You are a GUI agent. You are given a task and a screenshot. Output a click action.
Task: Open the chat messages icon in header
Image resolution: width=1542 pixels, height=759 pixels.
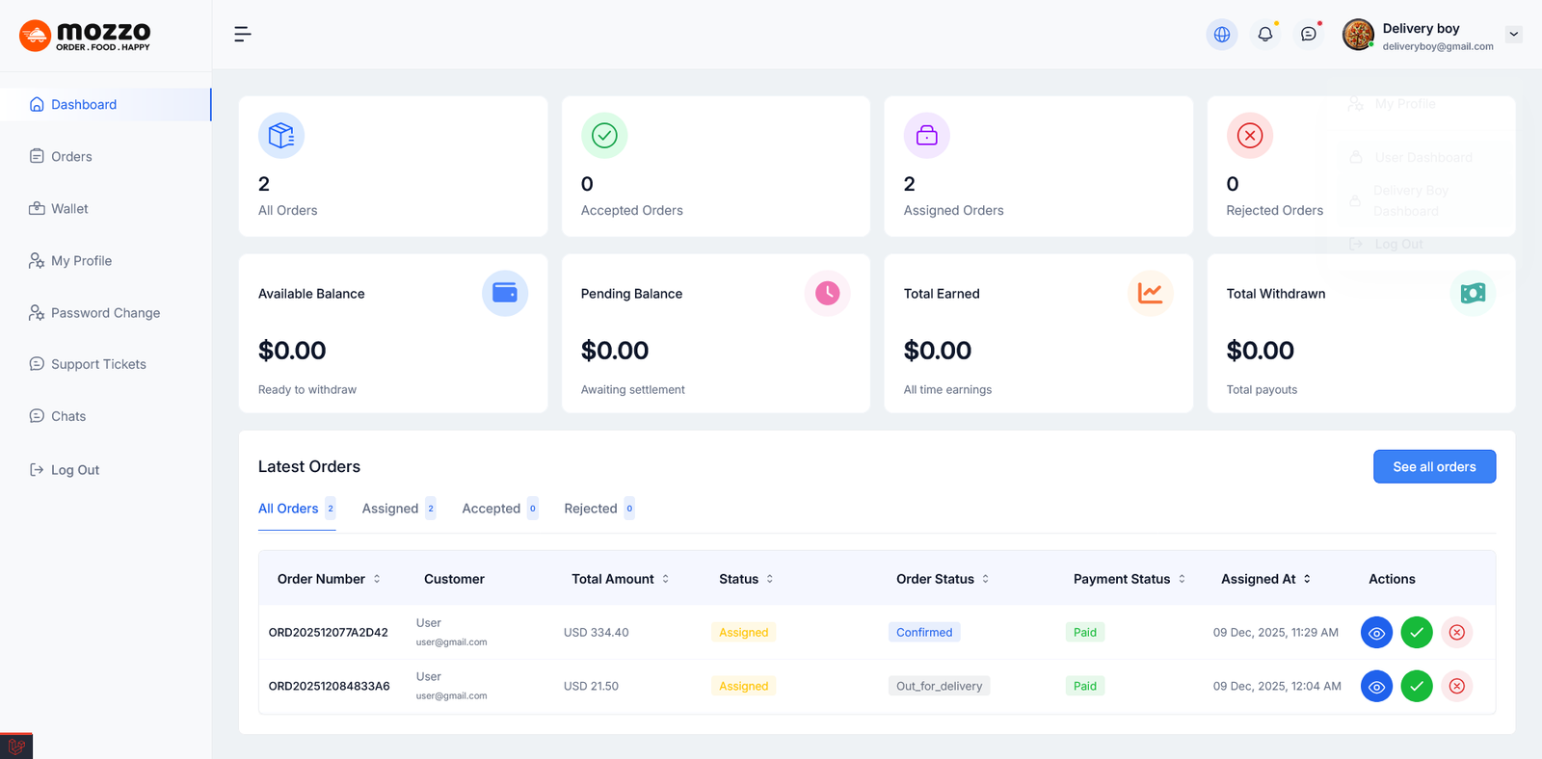pyautogui.click(x=1308, y=35)
